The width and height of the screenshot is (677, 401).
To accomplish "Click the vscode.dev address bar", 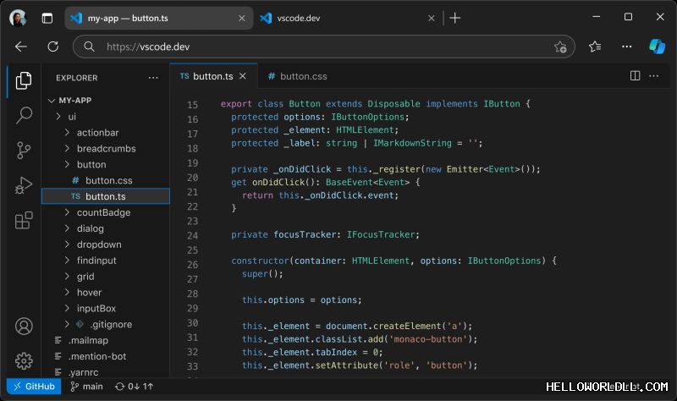I will (324, 47).
